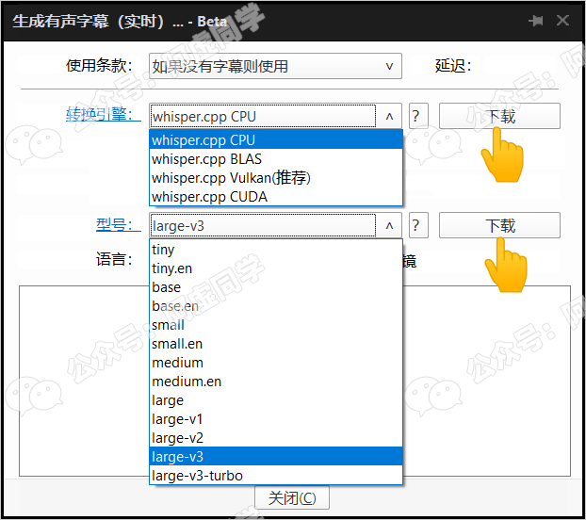This screenshot has height=520, width=586.
Task: Pick the large-v1 model
Action: tap(276, 419)
